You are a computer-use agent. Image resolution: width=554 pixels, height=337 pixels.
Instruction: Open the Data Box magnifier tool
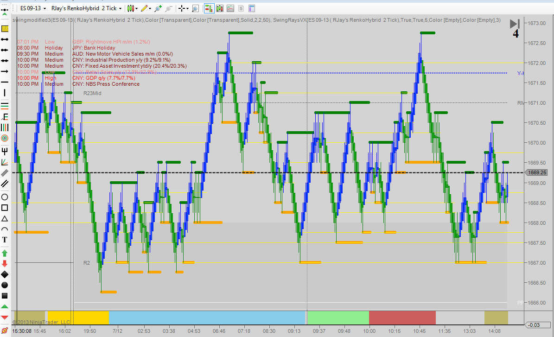[195, 8]
